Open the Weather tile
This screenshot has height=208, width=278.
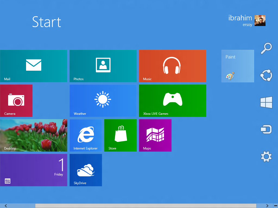coord(103,101)
